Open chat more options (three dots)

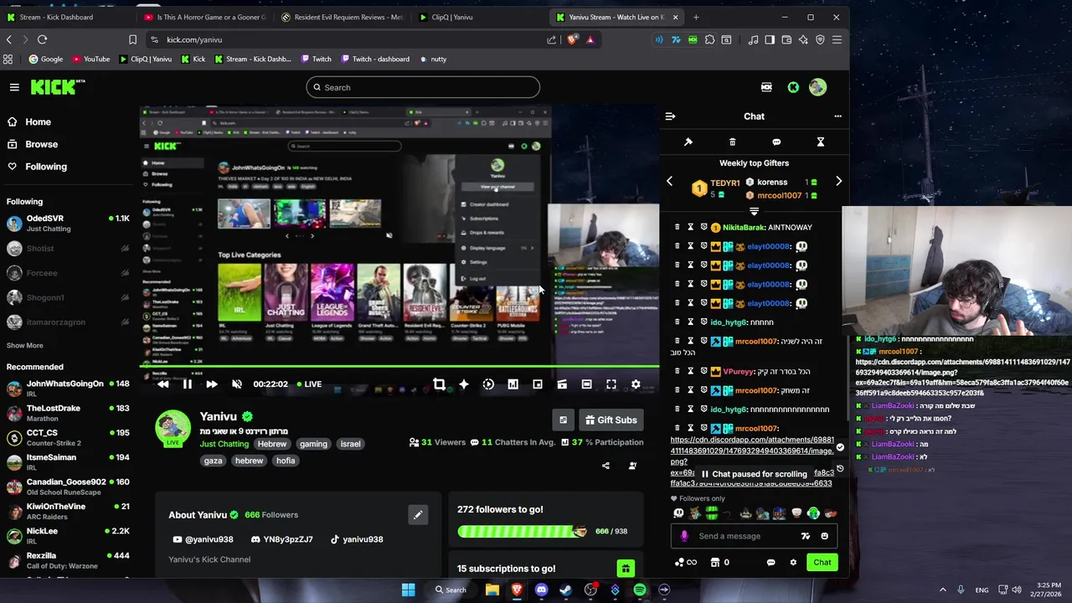tap(837, 116)
